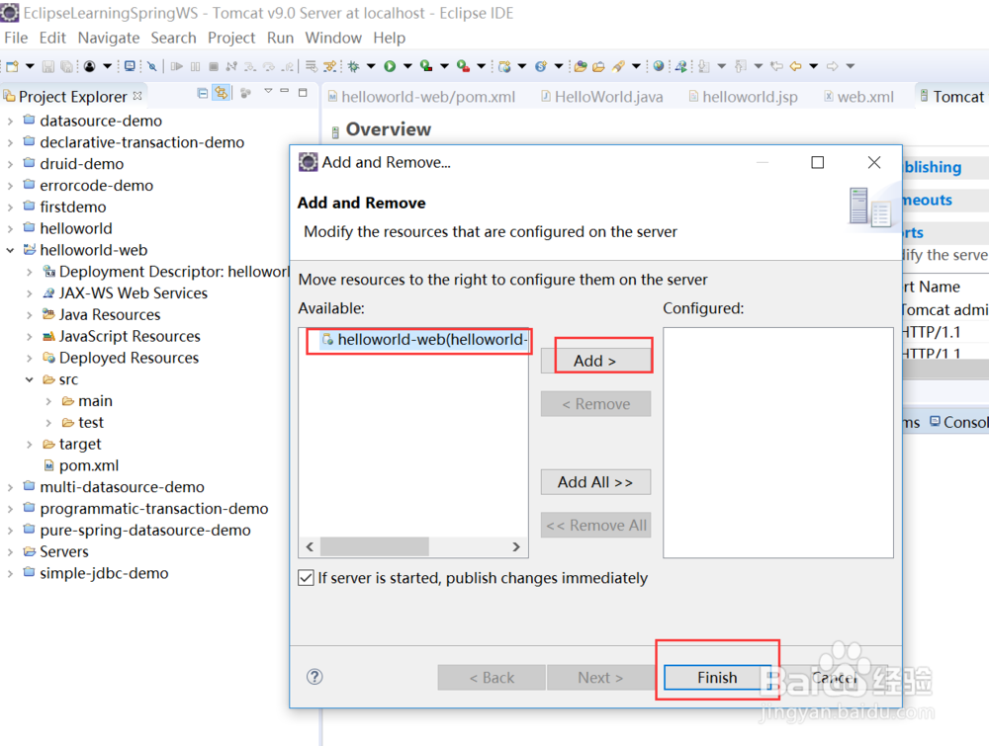Click the green bug Debug icon
Screen dimensions: 989x746
(x=353, y=66)
